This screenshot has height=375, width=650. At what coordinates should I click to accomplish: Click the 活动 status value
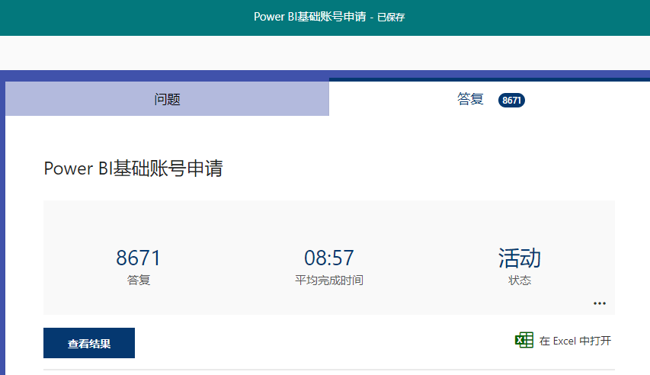pyautogui.click(x=520, y=258)
